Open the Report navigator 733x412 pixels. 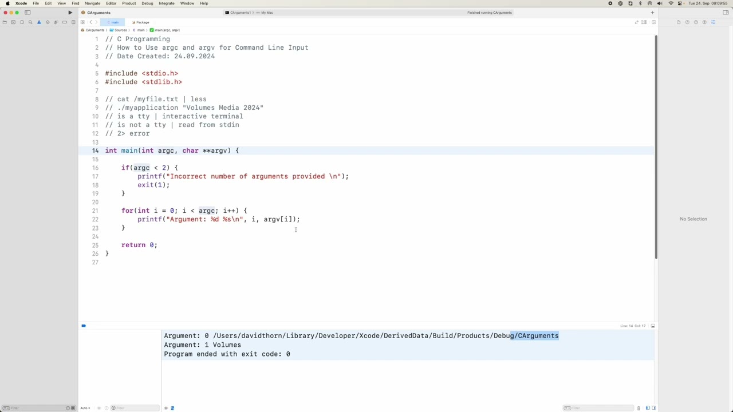(x=73, y=22)
